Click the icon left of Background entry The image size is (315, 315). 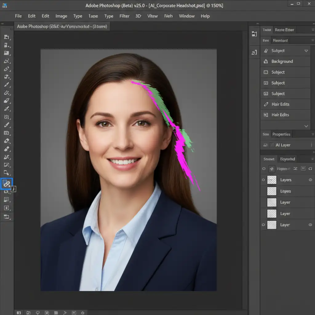pos(266,62)
